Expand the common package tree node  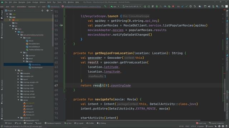pyautogui.click(x=24, y=55)
